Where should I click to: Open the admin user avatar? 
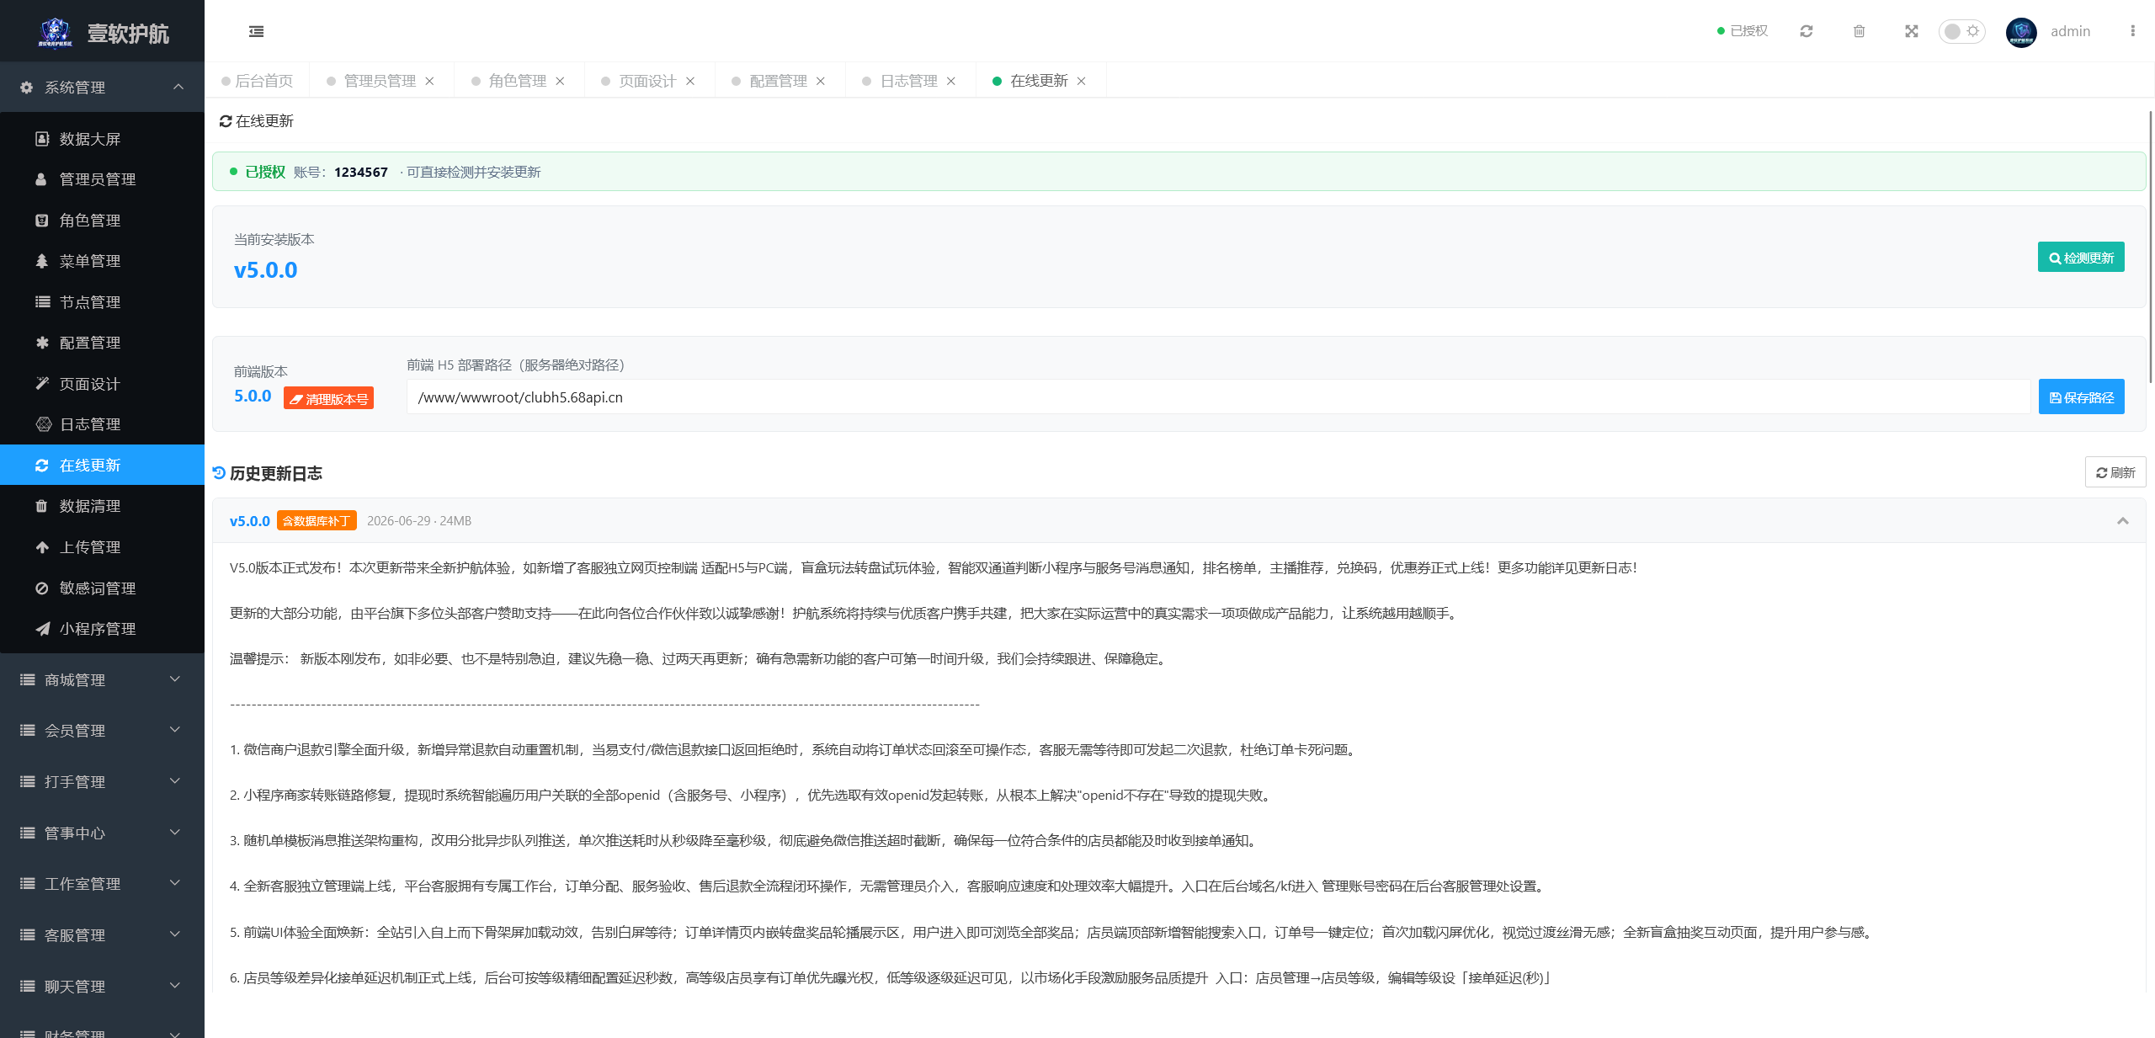pos(2021,32)
